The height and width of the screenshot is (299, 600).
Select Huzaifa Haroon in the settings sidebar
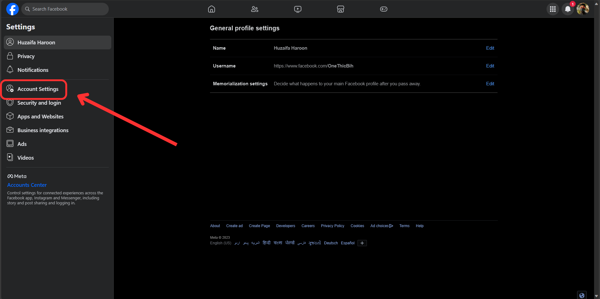[x=57, y=42]
